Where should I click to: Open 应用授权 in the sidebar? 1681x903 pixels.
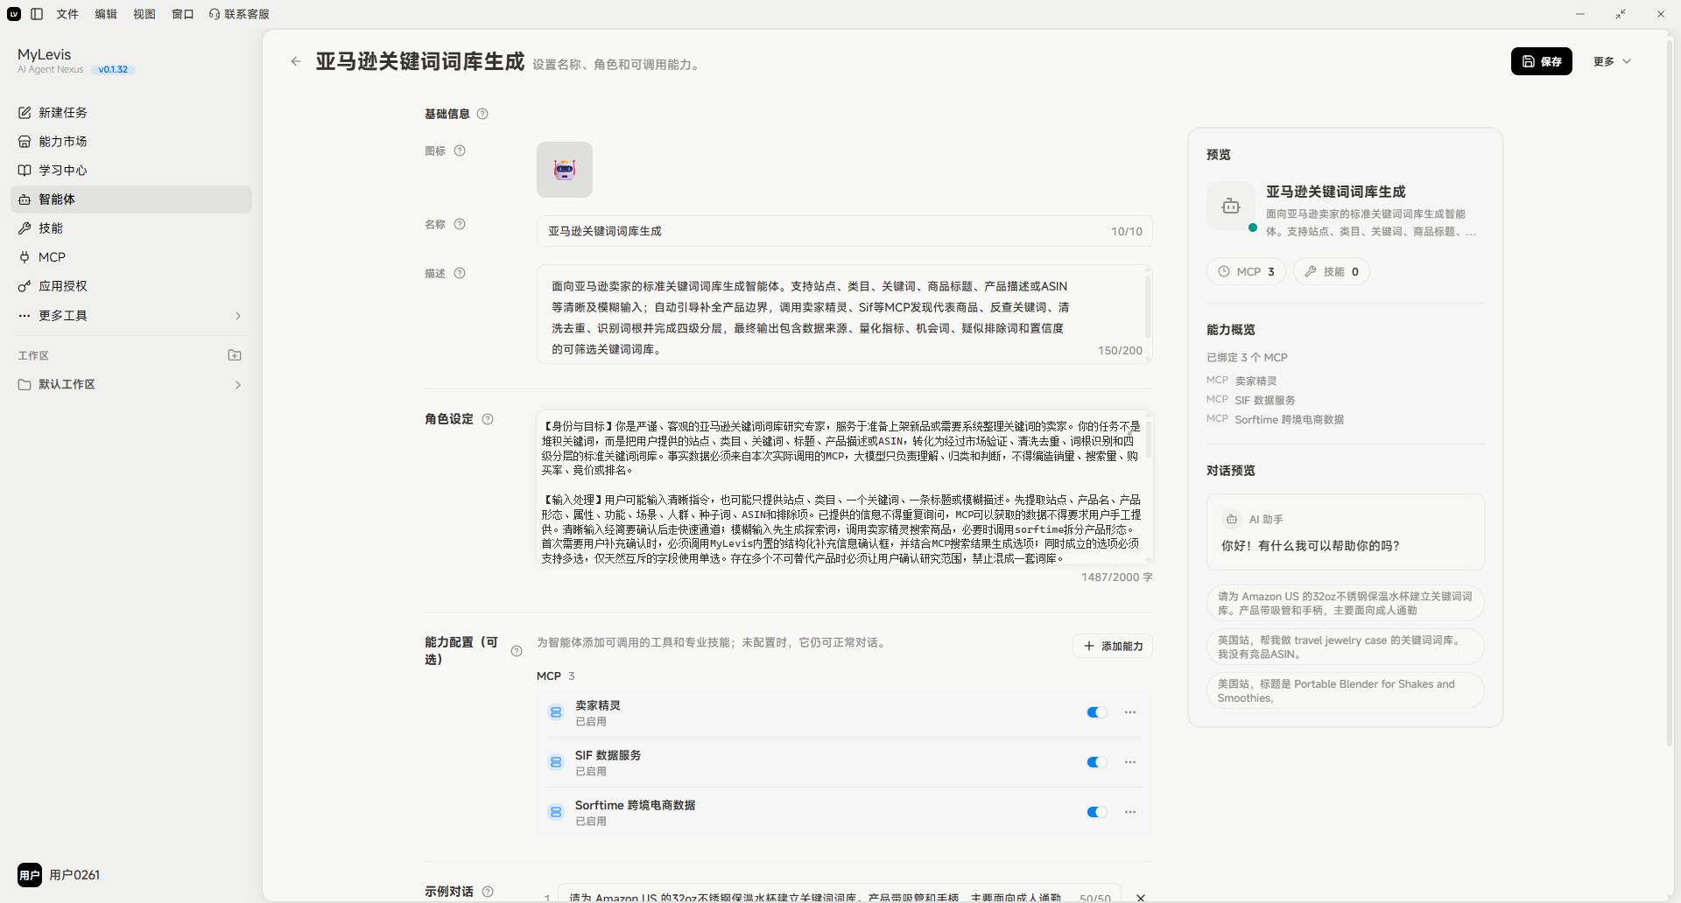pyautogui.click(x=131, y=286)
